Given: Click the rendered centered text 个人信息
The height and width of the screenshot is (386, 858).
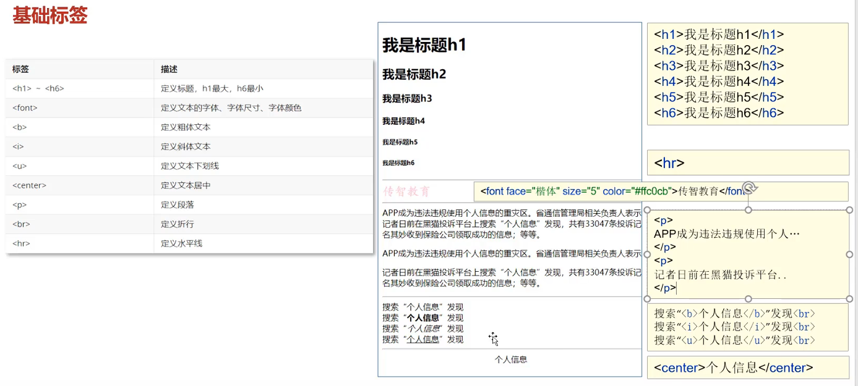Looking at the screenshot, I should pos(511,359).
